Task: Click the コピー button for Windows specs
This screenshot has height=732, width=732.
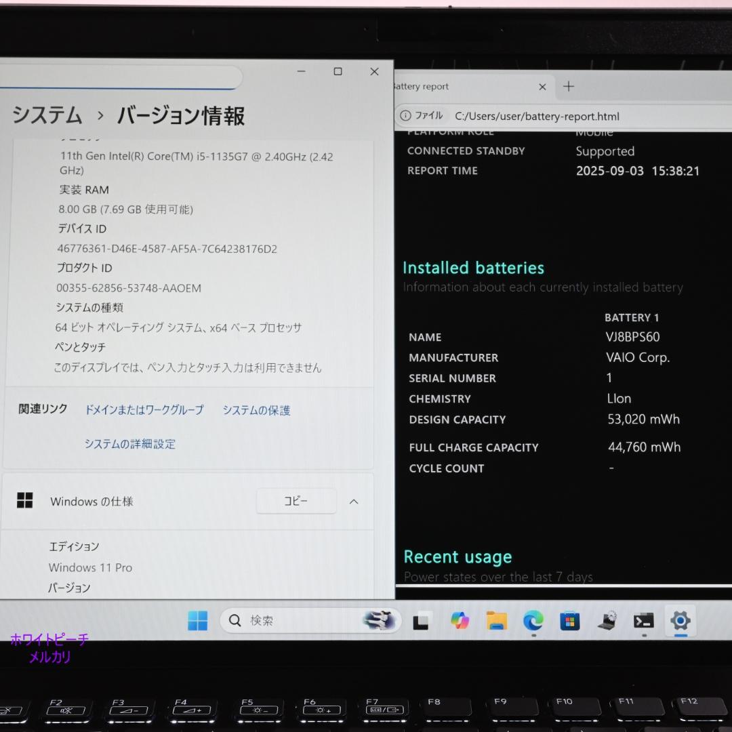Action: (296, 501)
